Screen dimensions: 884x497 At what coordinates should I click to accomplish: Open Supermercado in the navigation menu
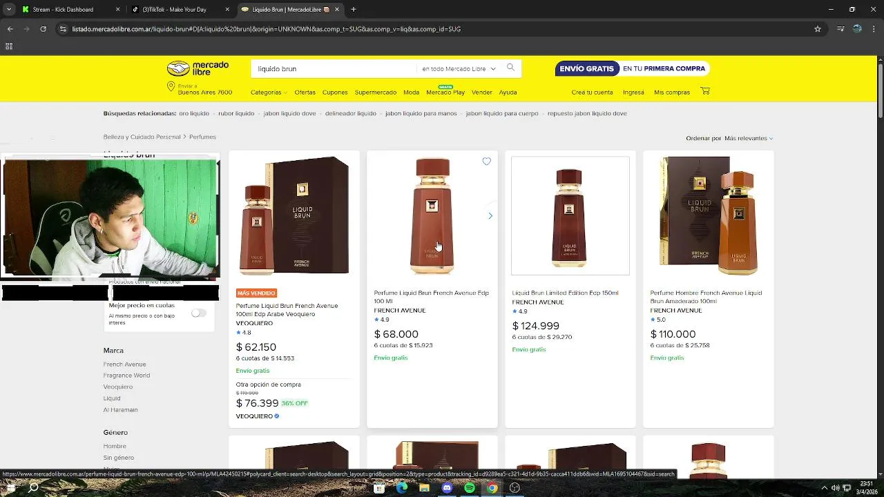pyautogui.click(x=376, y=92)
